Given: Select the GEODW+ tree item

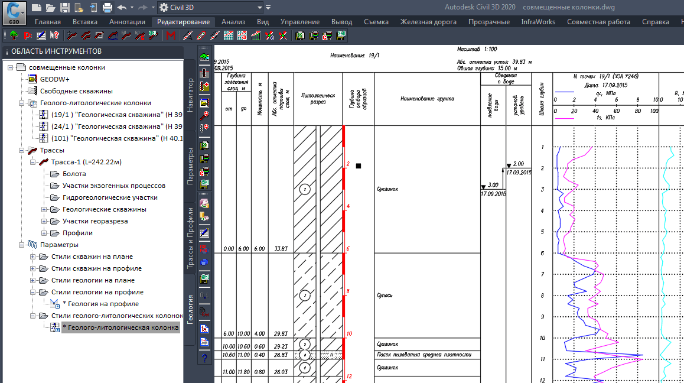Looking at the screenshot, I should (x=54, y=79).
